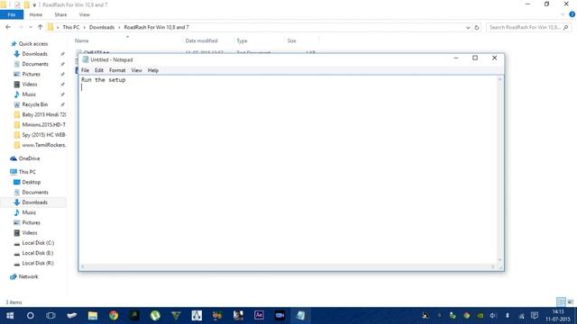Open the Explorer File tab
Image resolution: width=577 pixels, height=324 pixels.
pyautogui.click(x=12, y=14)
